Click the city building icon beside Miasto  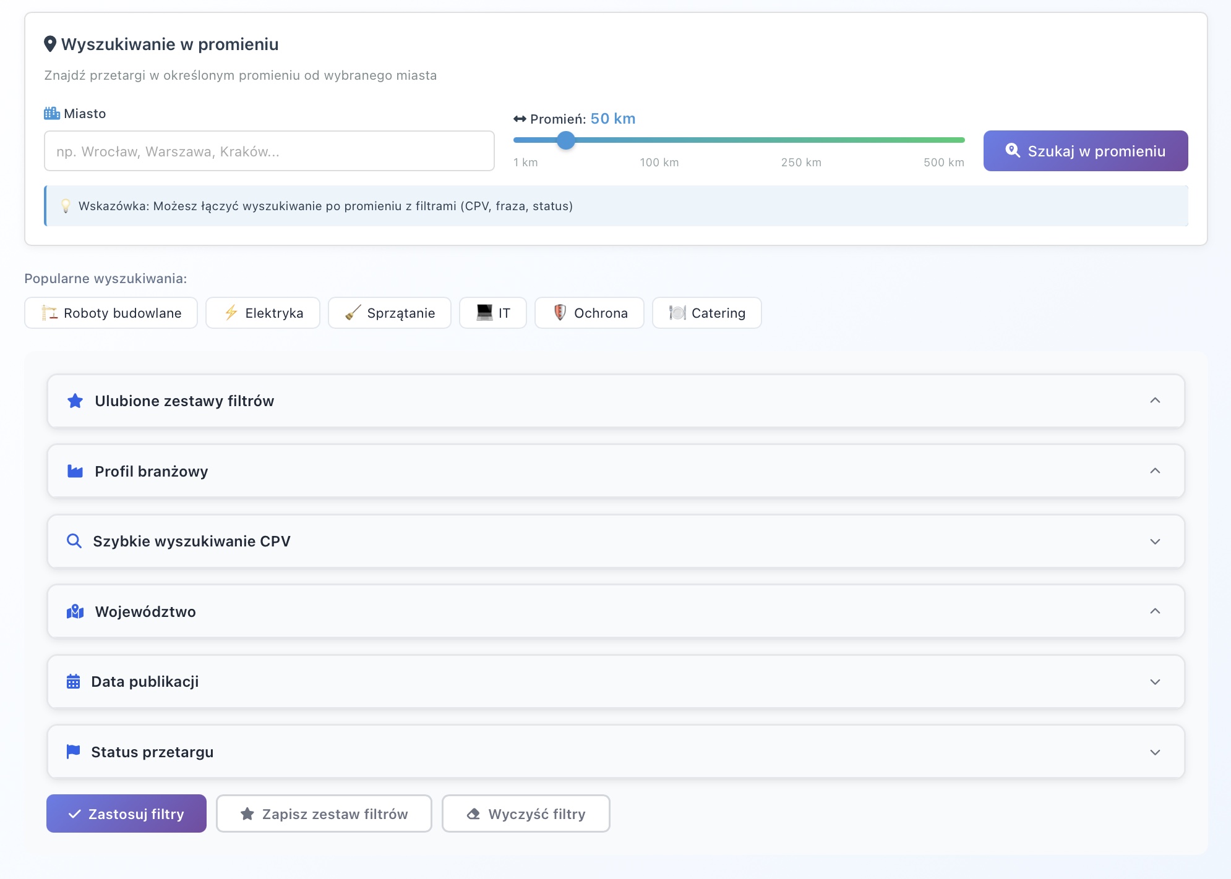(x=52, y=114)
